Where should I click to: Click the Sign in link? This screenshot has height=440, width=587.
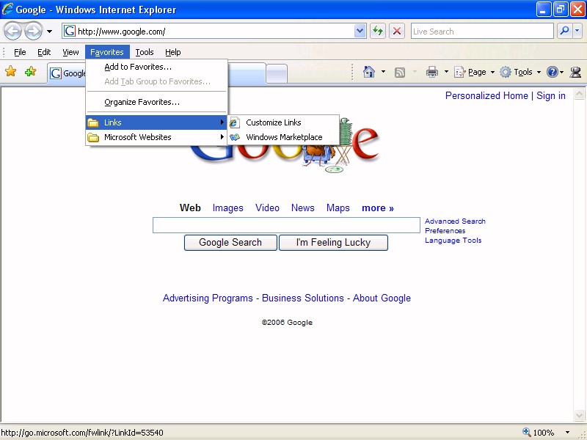pos(551,96)
